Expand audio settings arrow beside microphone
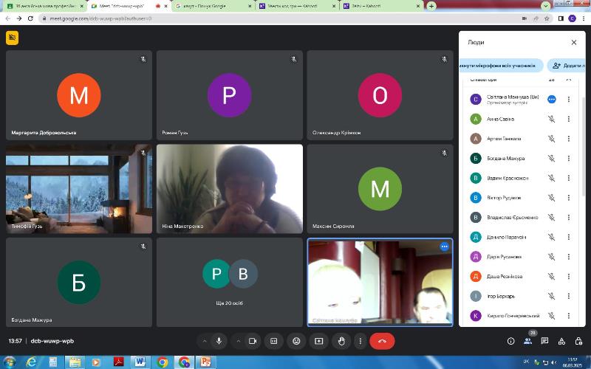The width and height of the screenshot is (591, 369). (x=203, y=341)
